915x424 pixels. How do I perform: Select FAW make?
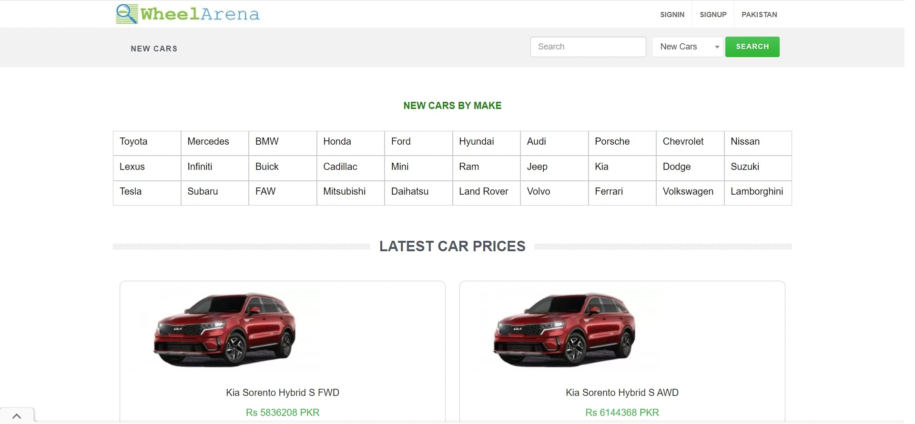[x=265, y=191]
